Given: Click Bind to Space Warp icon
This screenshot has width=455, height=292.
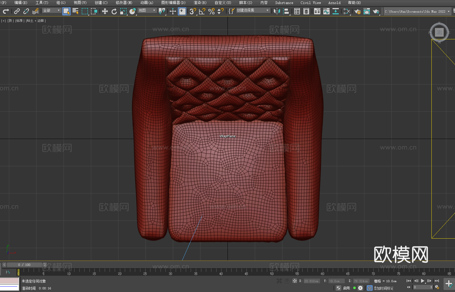Looking at the screenshot, I should click(x=35, y=11).
